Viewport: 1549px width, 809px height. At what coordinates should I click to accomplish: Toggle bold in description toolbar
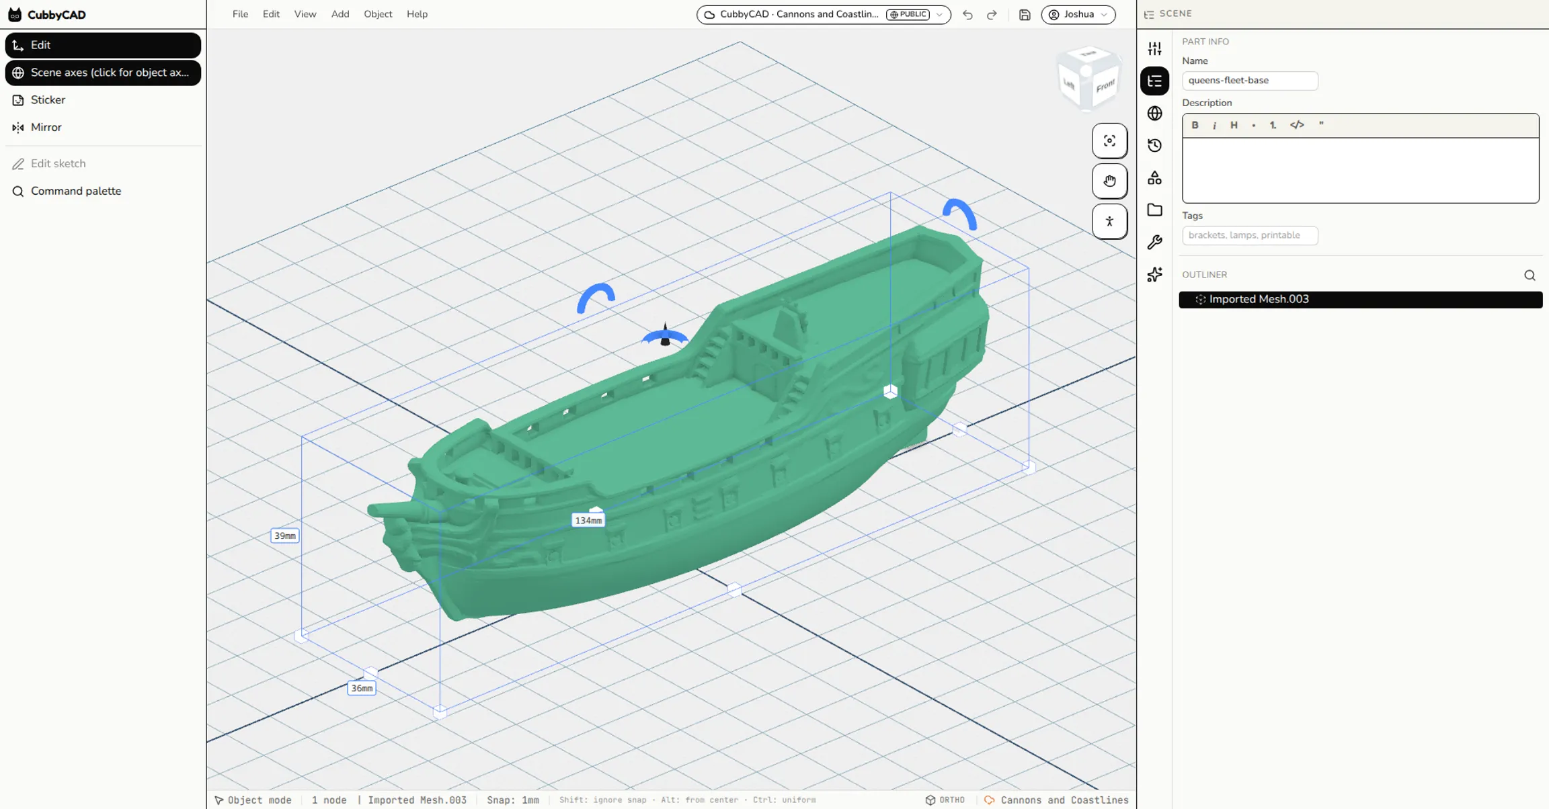[x=1195, y=125]
